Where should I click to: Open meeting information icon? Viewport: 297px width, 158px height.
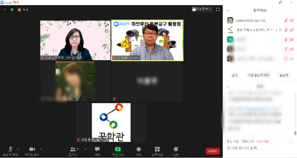tap(5, 10)
